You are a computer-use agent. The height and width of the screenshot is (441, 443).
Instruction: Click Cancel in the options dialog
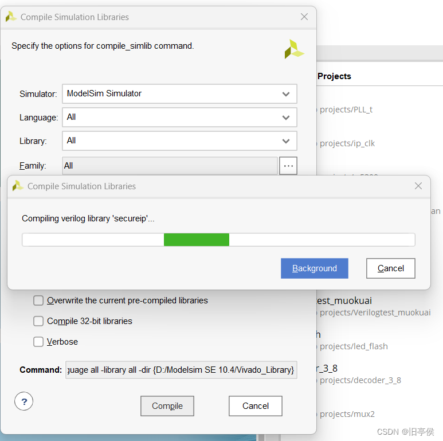[x=256, y=405]
